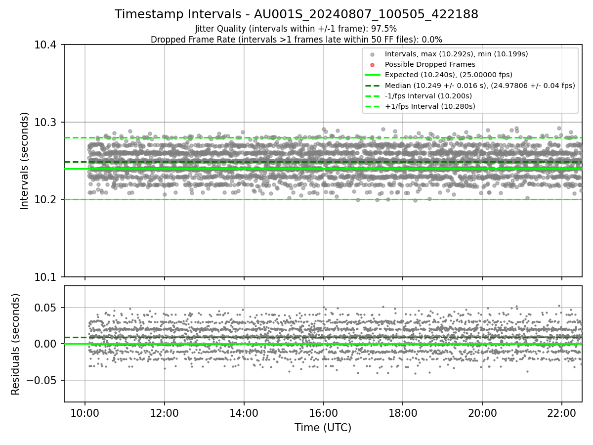The image size is (593, 445).
Task: Click the '−0.05' tick label on the residuals axis
Action: coord(42,381)
